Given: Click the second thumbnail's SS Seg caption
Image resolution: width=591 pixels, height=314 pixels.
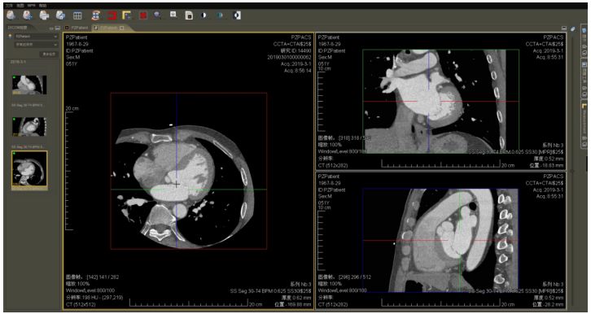Looking at the screenshot, I should (x=29, y=147).
